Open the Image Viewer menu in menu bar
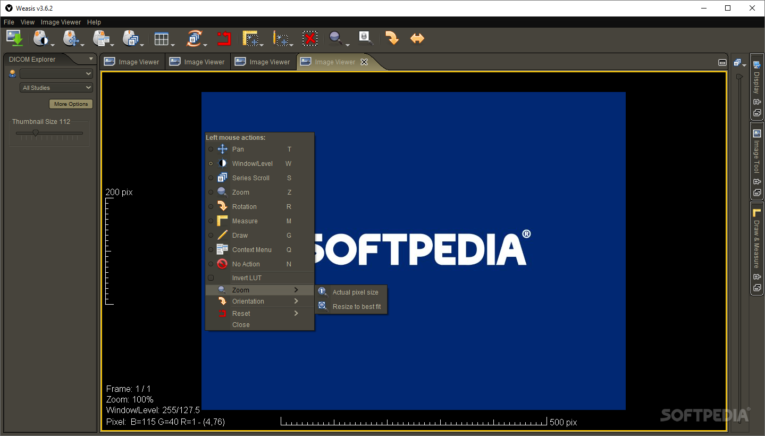765x436 pixels. 61,22
